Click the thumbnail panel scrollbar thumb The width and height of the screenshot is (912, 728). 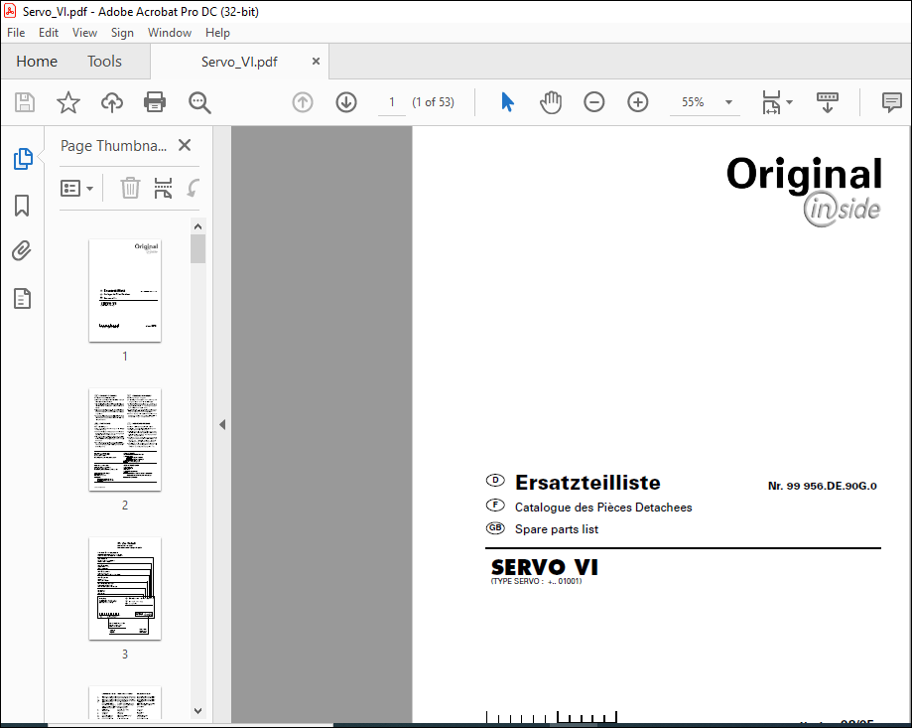coord(197,248)
